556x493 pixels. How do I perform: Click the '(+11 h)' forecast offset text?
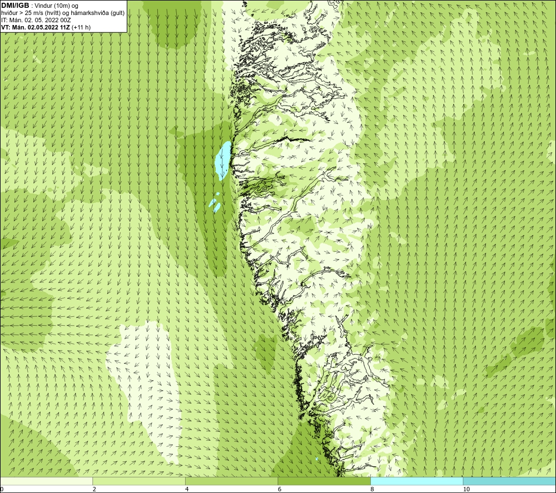coord(81,27)
